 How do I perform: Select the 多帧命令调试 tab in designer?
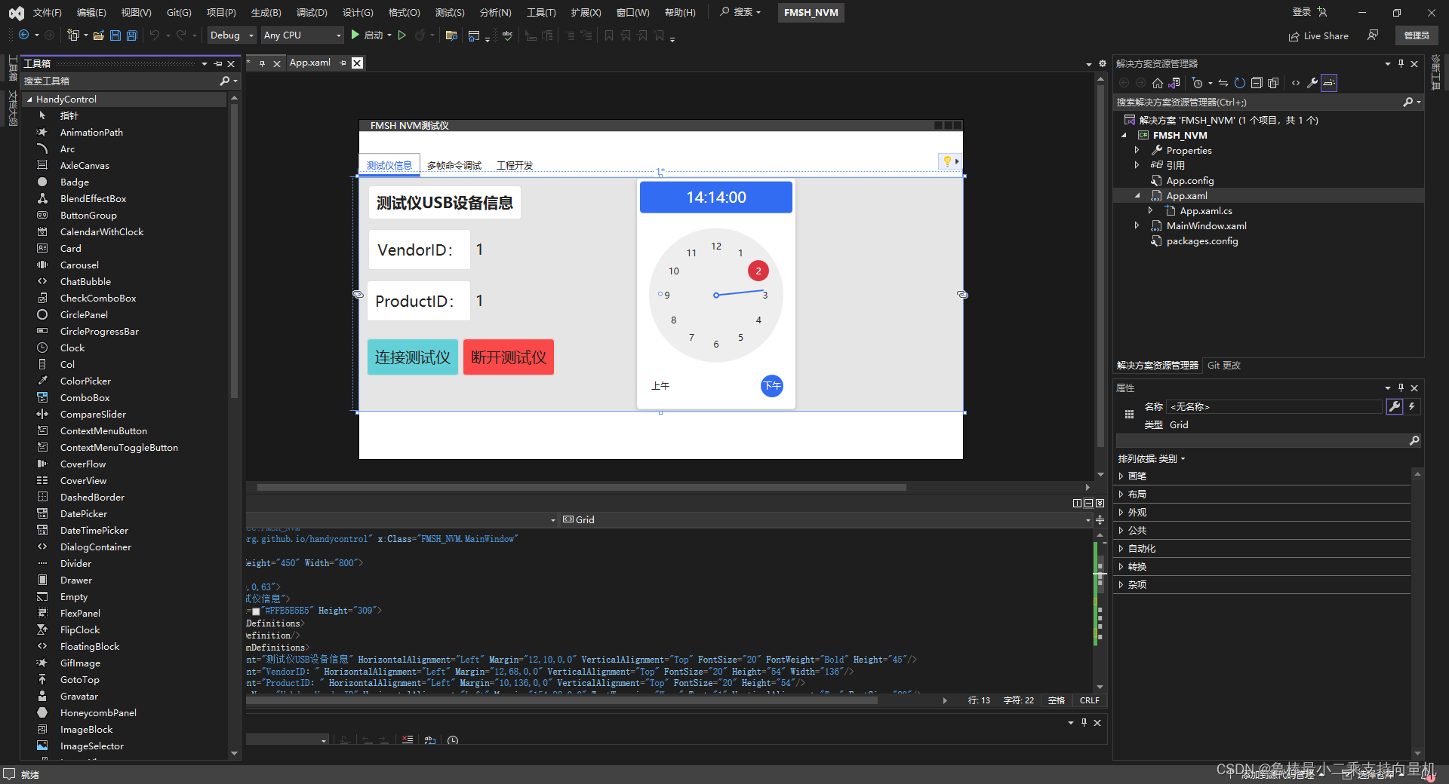tap(454, 165)
